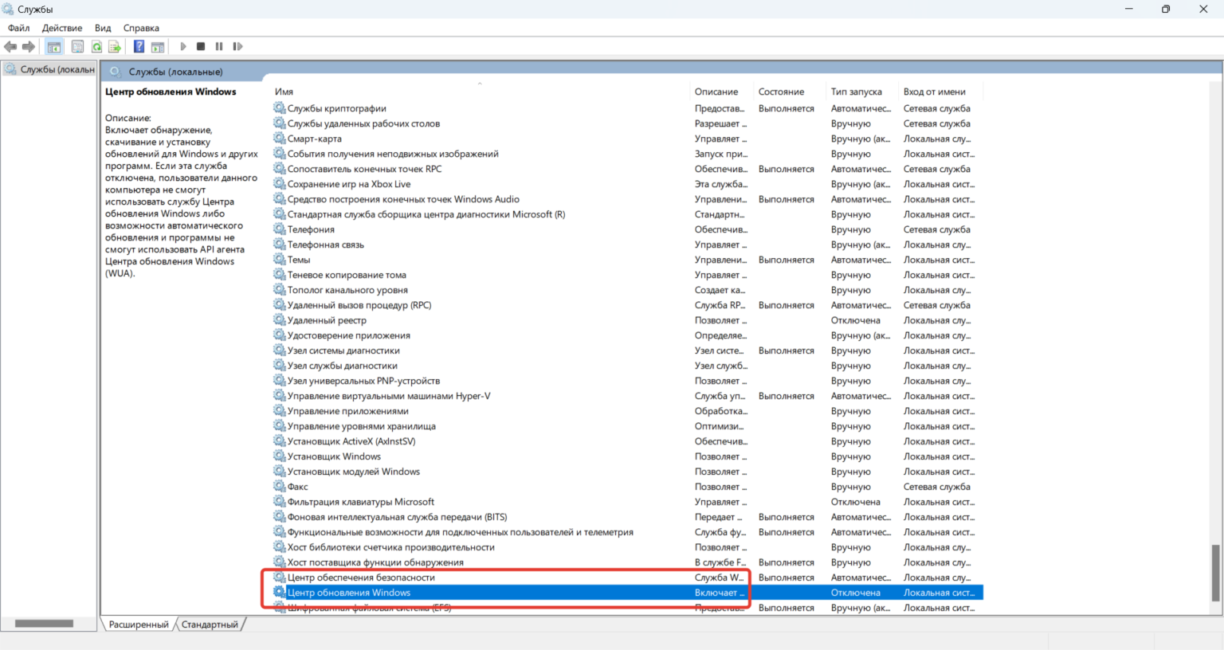Click horizontal scrollbar thumb in left tree pane
This screenshot has height=650, width=1224.
[x=44, y=624]
